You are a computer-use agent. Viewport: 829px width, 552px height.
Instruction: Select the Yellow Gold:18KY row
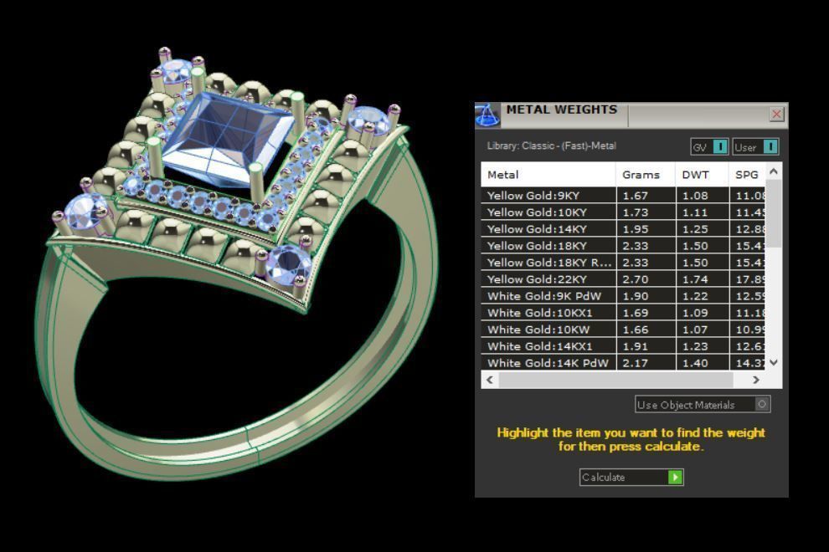click(623, 246)
